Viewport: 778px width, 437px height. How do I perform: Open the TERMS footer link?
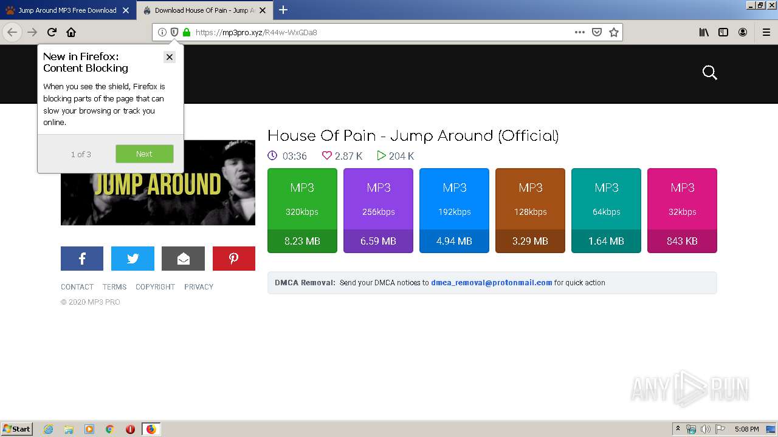114,287
